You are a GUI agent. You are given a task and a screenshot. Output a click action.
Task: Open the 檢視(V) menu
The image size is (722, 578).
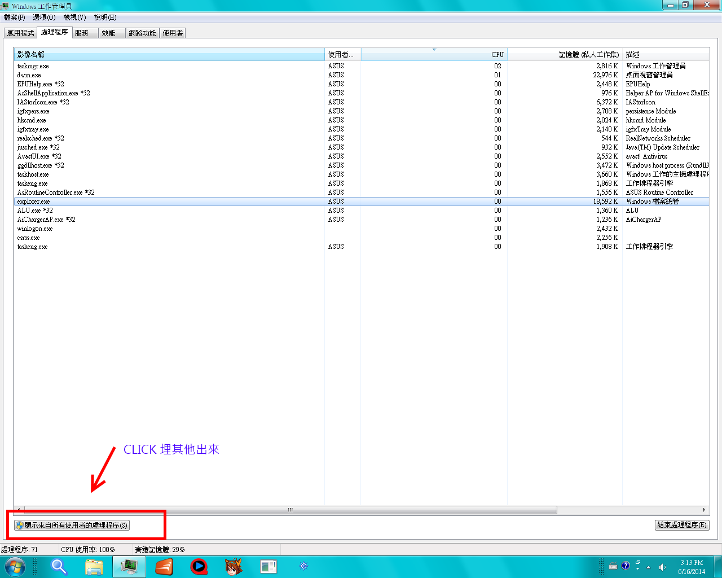(x=74, y=17)
